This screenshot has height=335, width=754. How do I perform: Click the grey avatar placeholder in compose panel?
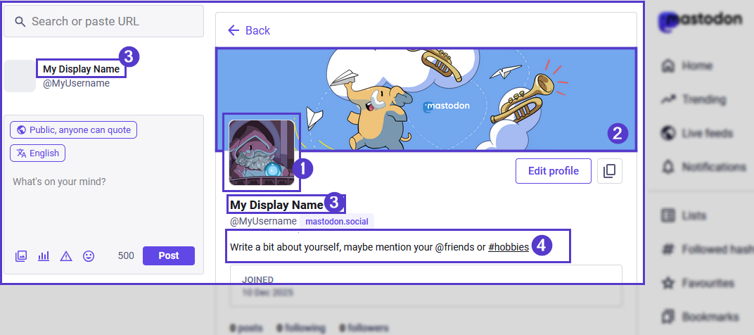point(20,76)
